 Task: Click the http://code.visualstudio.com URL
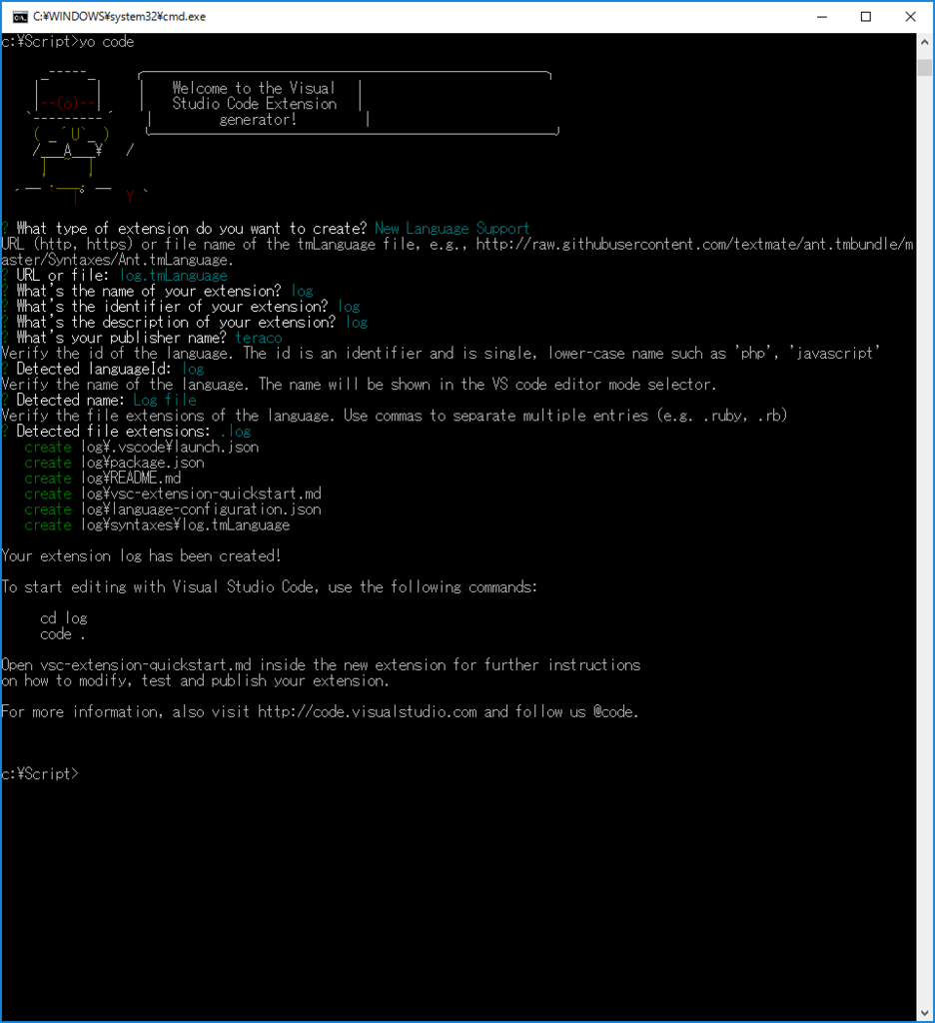coord(368,711)
